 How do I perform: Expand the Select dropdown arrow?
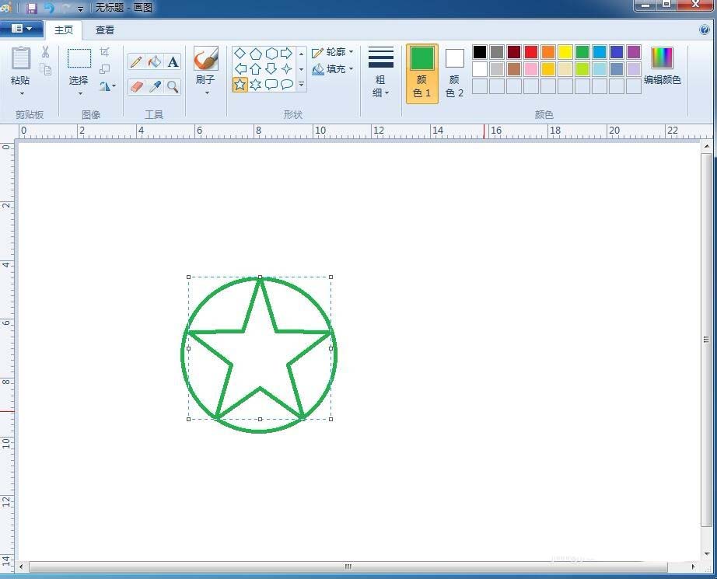[x=80, y=94]
